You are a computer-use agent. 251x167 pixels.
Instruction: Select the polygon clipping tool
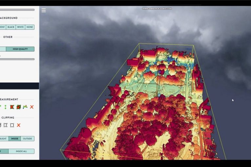(x=6, y=125)
